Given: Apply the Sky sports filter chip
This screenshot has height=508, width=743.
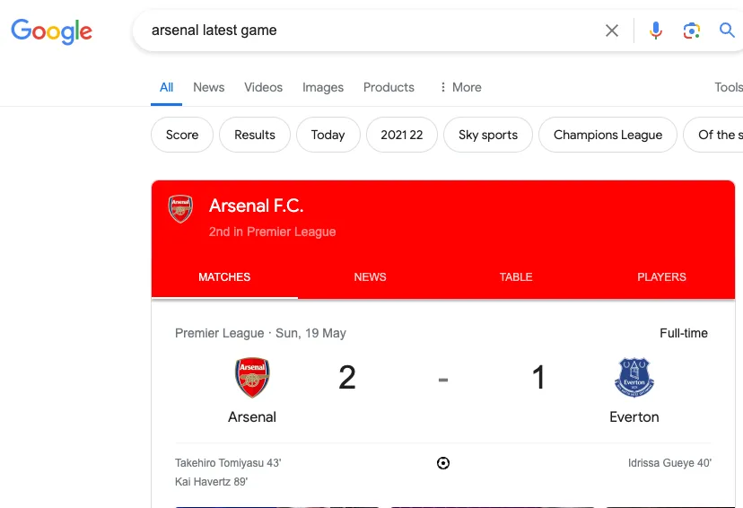Looking at the screenshot, I should pyautogui.click(x=488, y=135).
